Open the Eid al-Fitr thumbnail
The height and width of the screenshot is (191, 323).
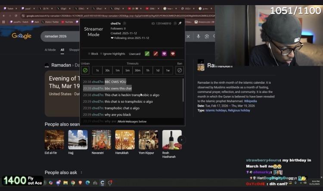point(54,140)
